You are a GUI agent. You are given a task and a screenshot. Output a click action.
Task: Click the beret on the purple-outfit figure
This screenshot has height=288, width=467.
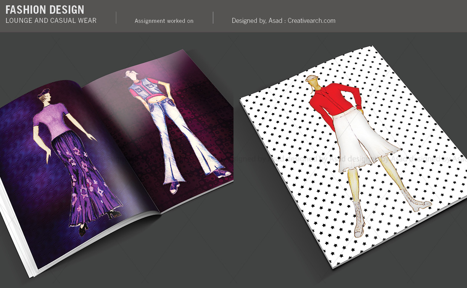point(44,92)
